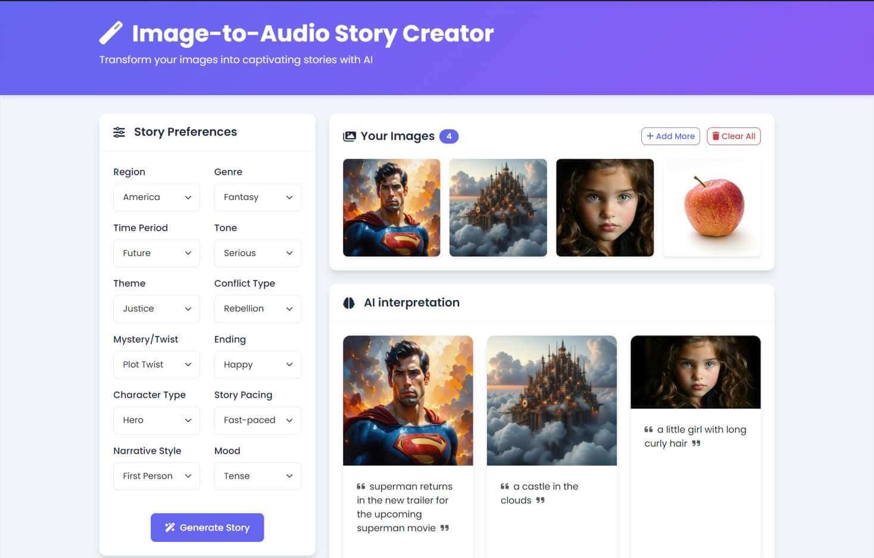This screenshot has width=874, height=558.
Task: Select the little girl thumbnail in Your Images
Action: [605, 208]
